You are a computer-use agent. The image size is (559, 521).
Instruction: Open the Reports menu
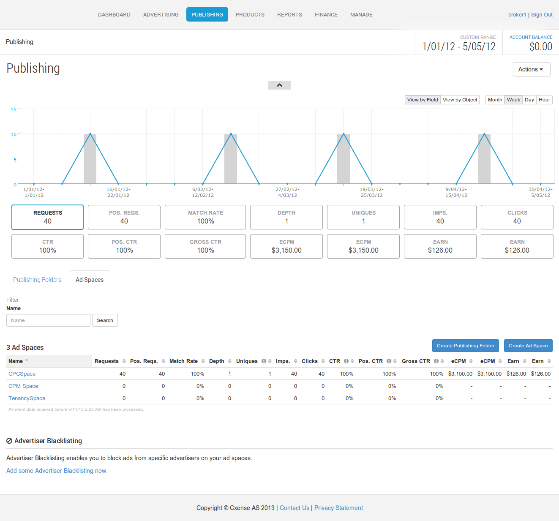289,14
